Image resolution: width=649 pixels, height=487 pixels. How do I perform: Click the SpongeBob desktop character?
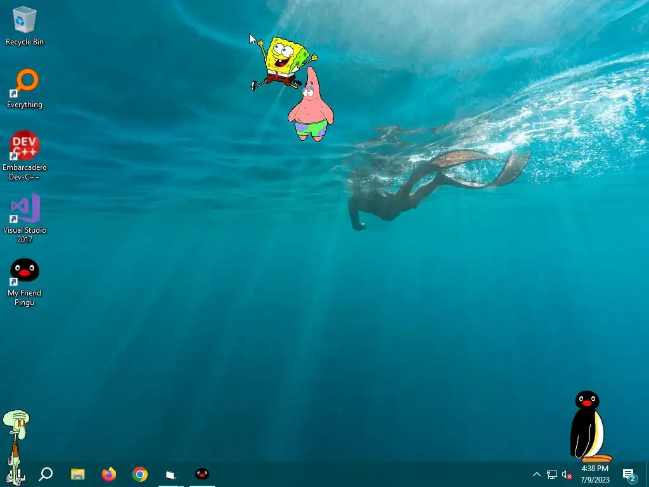click(283, 63)
